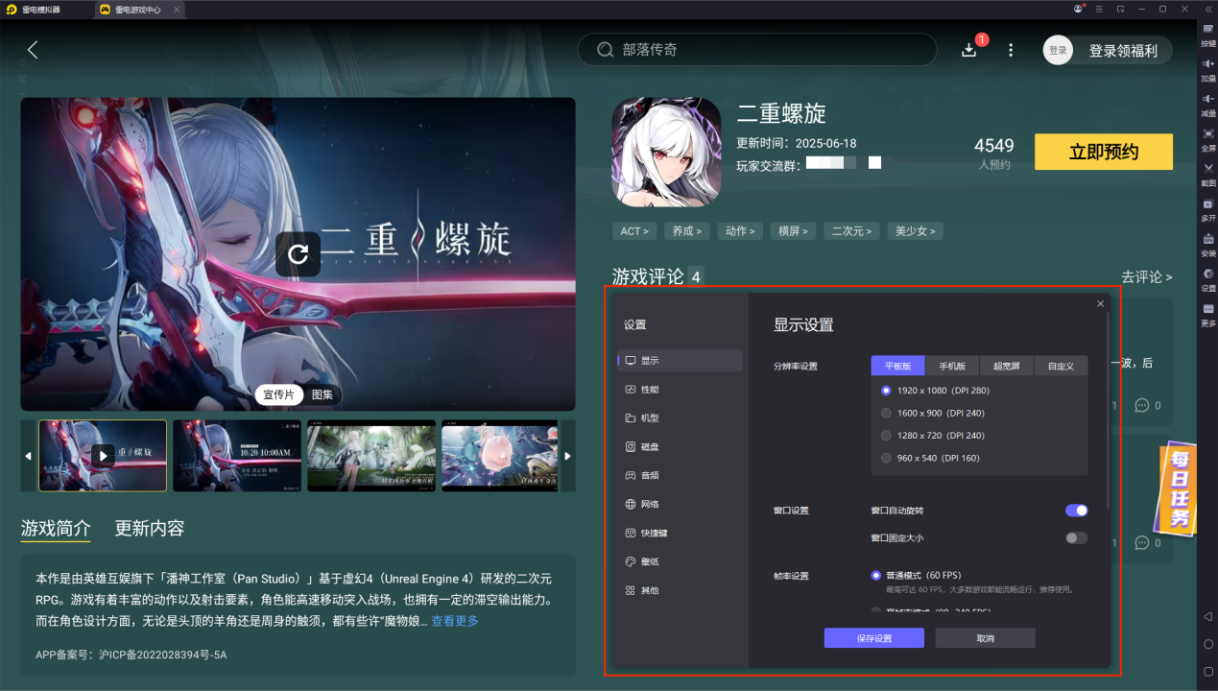This screenshot has width=1218, height=691.
Task: Open the 每日任务 daily task banner
Action: click(1176, 488)
